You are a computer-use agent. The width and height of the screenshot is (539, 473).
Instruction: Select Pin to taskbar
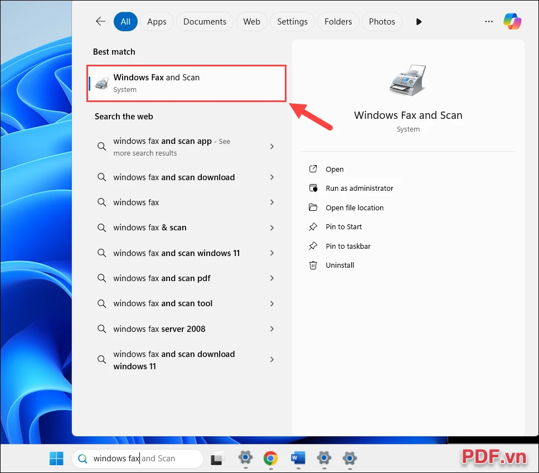tap(348, 247)
